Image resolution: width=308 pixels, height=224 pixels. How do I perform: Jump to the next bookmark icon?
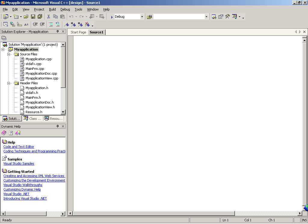[73, 24]
